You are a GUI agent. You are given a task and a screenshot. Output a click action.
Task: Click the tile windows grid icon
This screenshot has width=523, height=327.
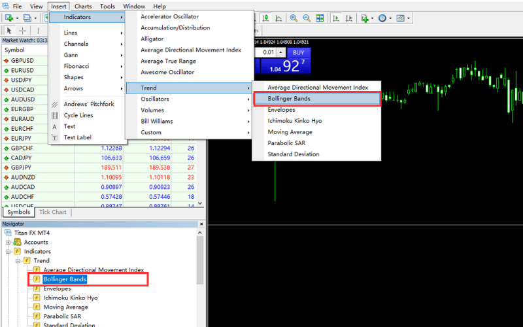tap(321, 18)
